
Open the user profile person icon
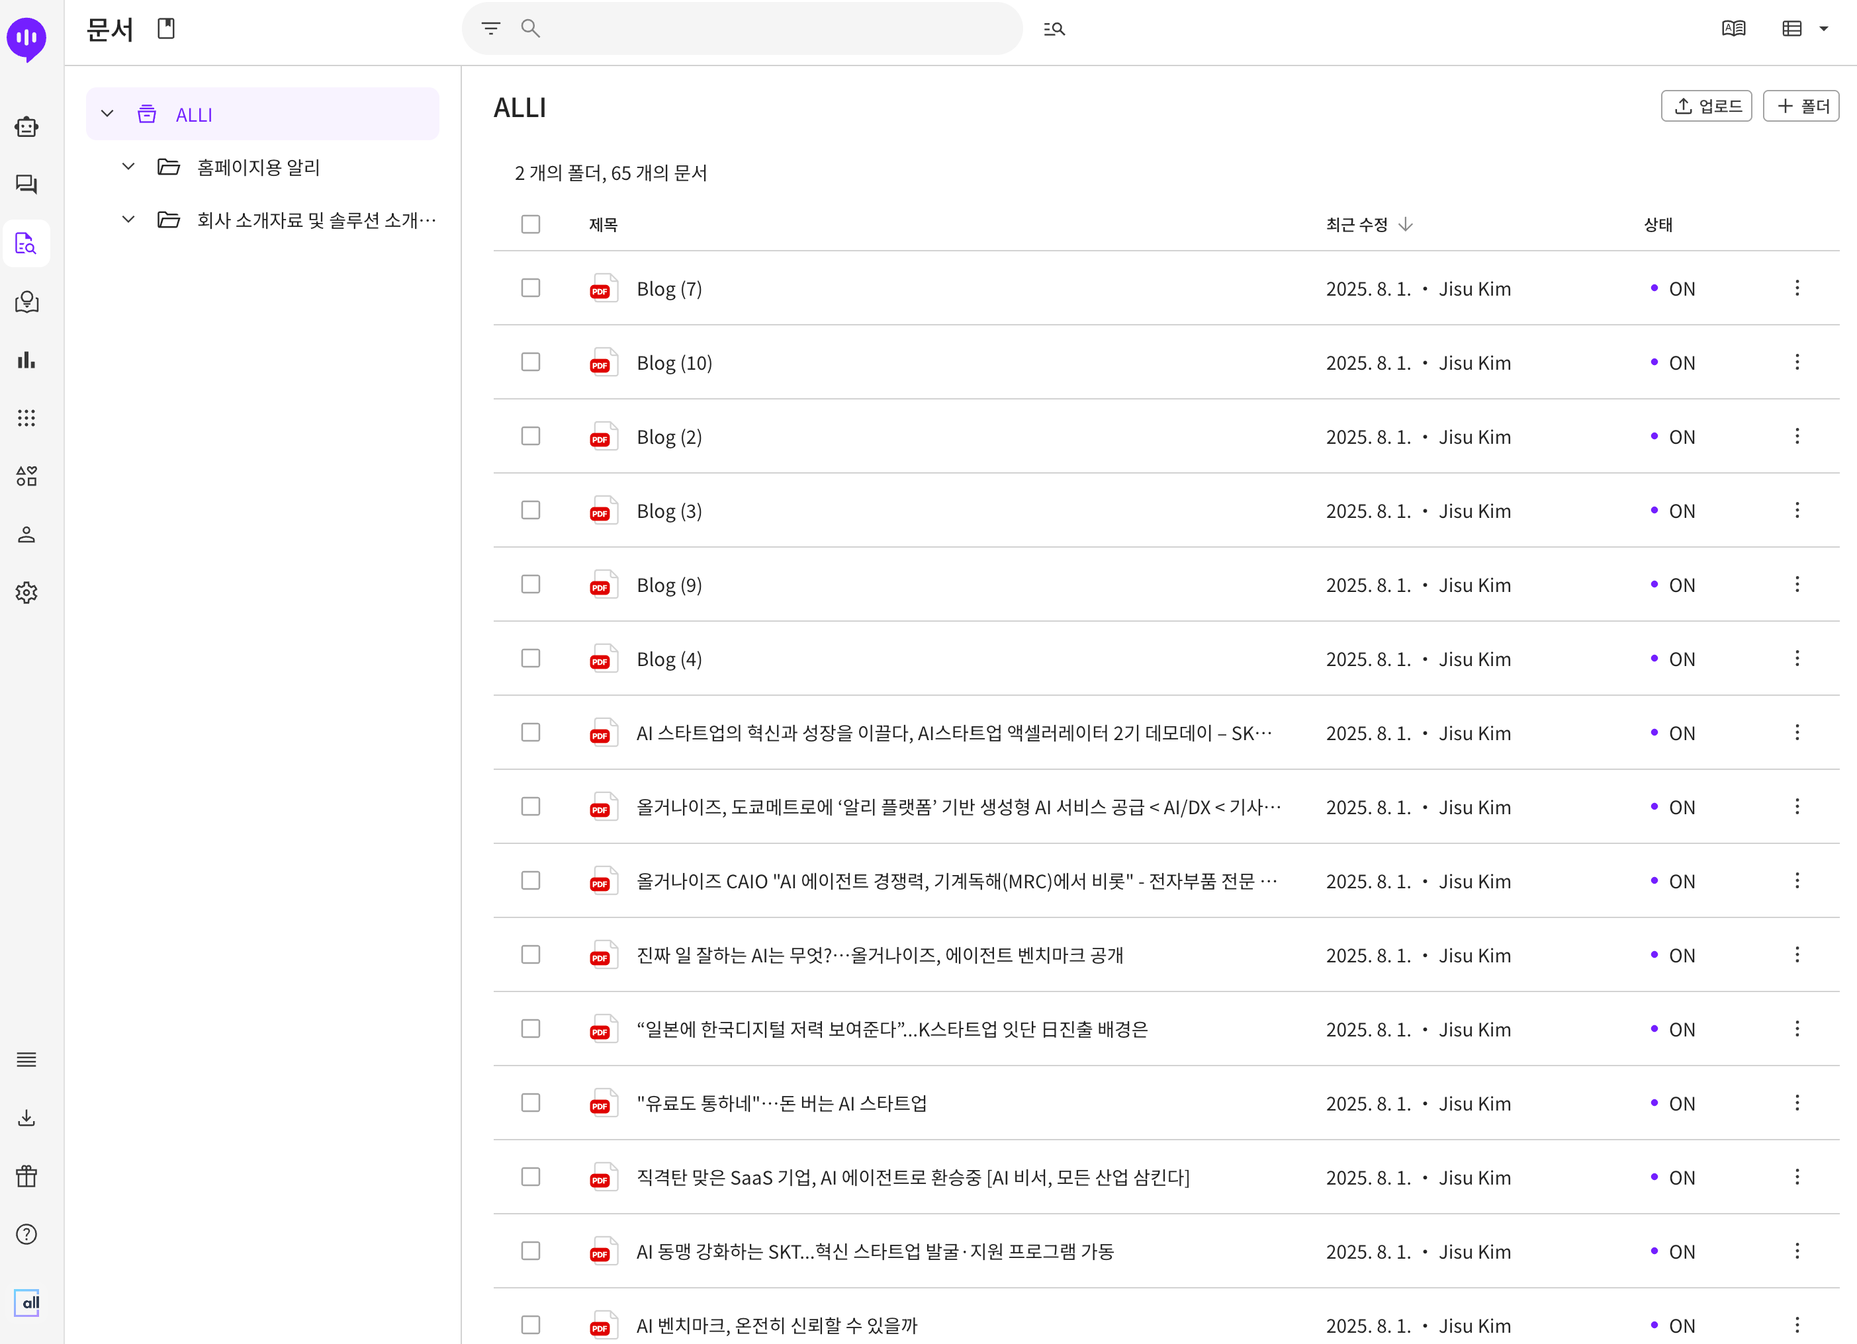26,534
